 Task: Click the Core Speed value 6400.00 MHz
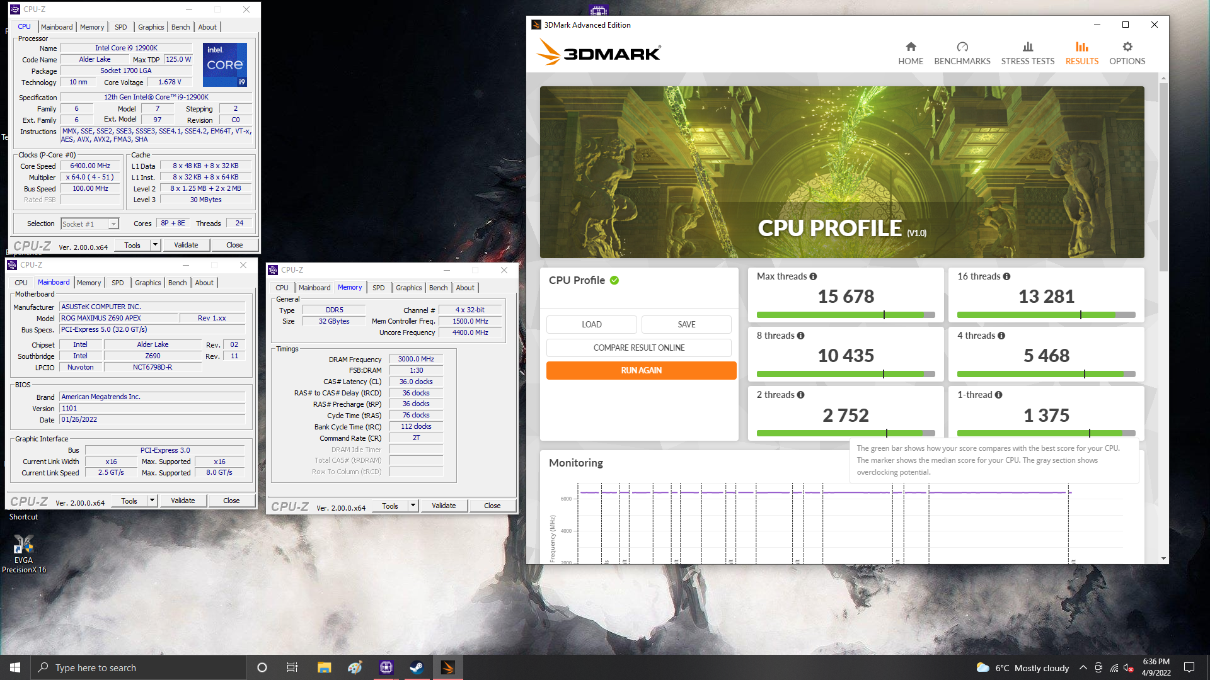[90, 166]
